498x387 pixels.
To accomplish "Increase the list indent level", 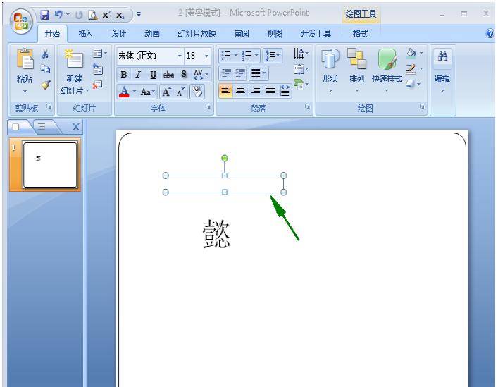I will point(240,73).
